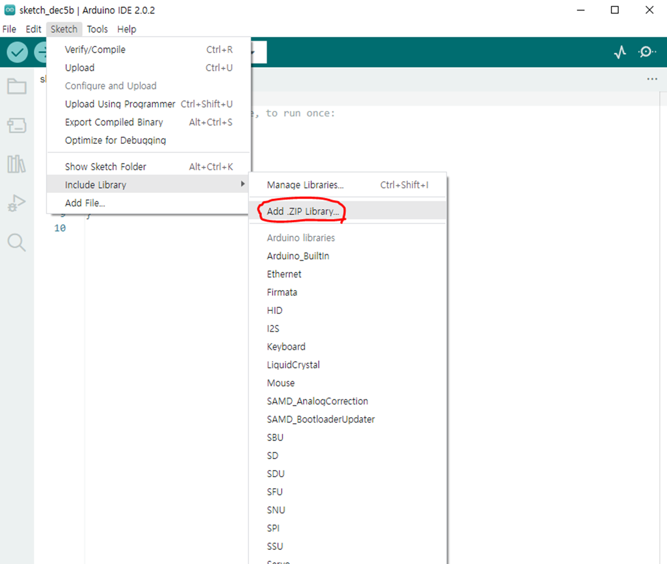This screenshot has width=667, height=564.
Task: Include the SSU library
Action: pos(348,546)
